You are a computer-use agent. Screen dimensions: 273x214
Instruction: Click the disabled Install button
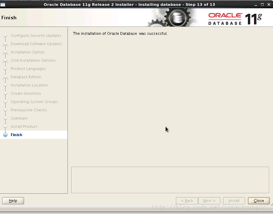[x=234, y=201]
